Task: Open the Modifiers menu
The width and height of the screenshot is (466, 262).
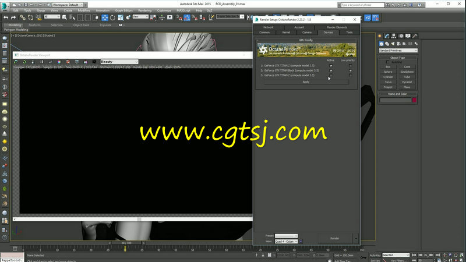Action: point(84,10)
